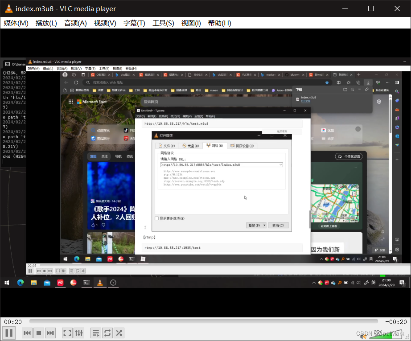Click the Edge favorites star in address bar
The height and width of the screenshot is (341, 411).
pos(327,82)
